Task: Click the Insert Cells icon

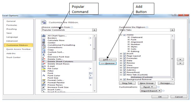Action: (x=44, y=90)
